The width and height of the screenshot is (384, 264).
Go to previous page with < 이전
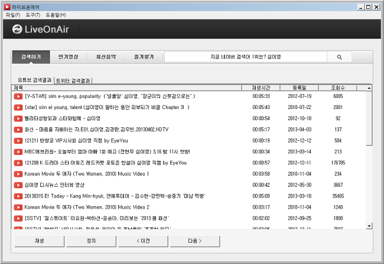(144, 241)
